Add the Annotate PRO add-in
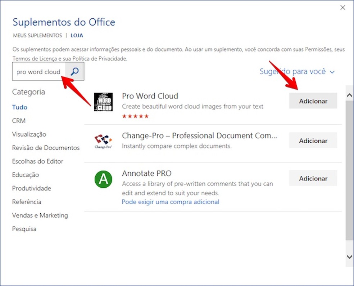354x286 pixels. 313,178
